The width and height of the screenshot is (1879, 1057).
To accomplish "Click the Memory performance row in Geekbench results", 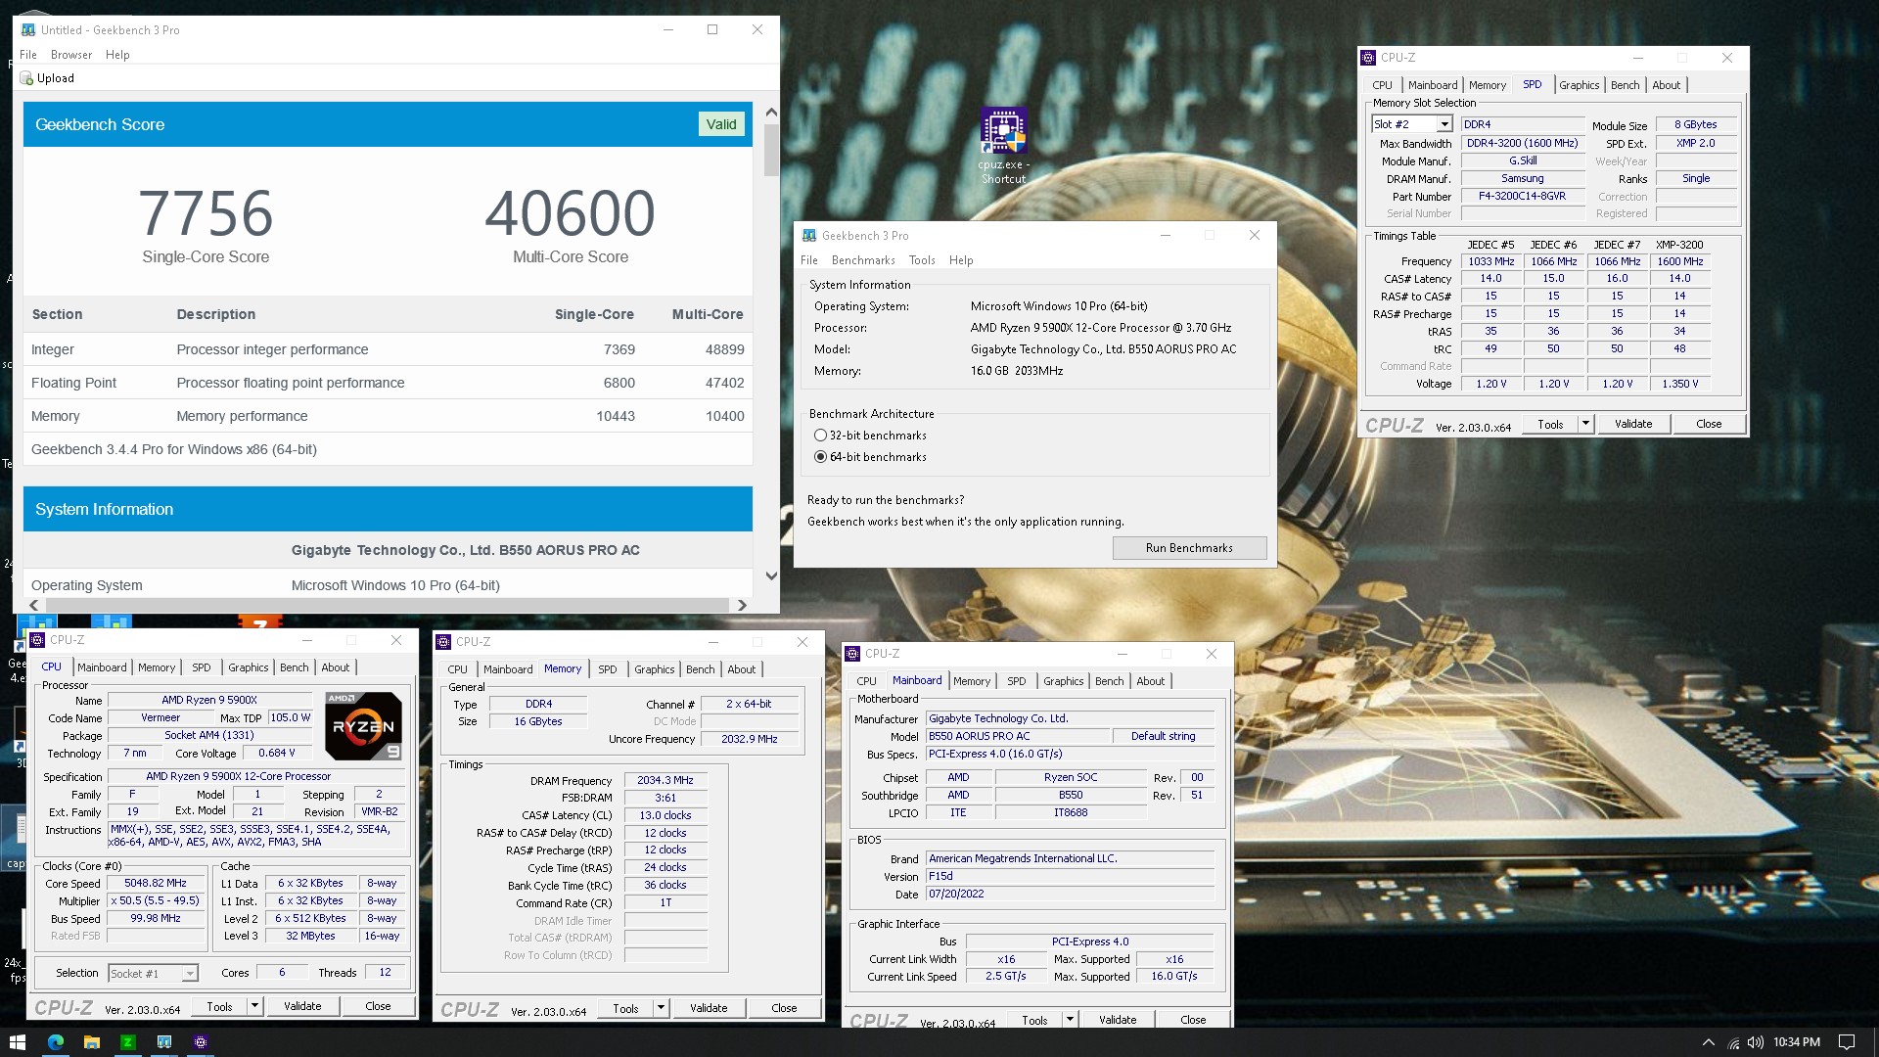I will coord(388,416).
